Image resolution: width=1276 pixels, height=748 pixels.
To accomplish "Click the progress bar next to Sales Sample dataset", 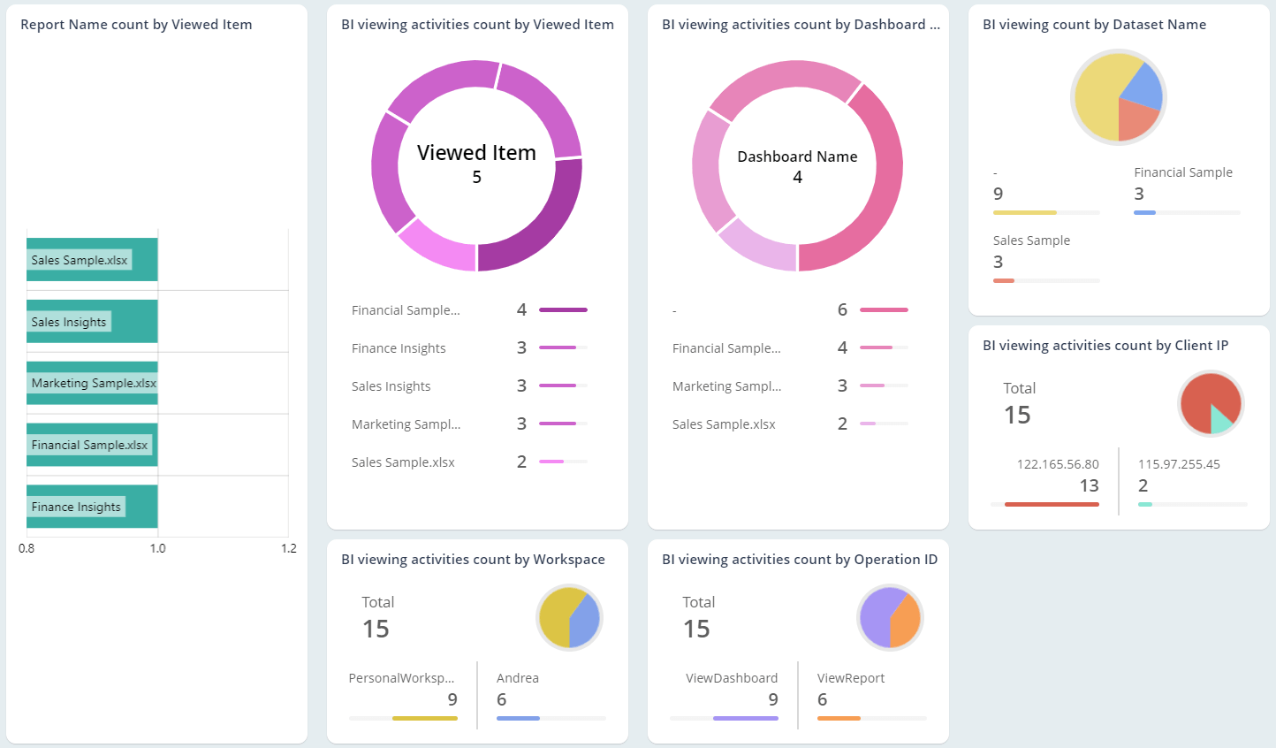I will pos(1045,280).
